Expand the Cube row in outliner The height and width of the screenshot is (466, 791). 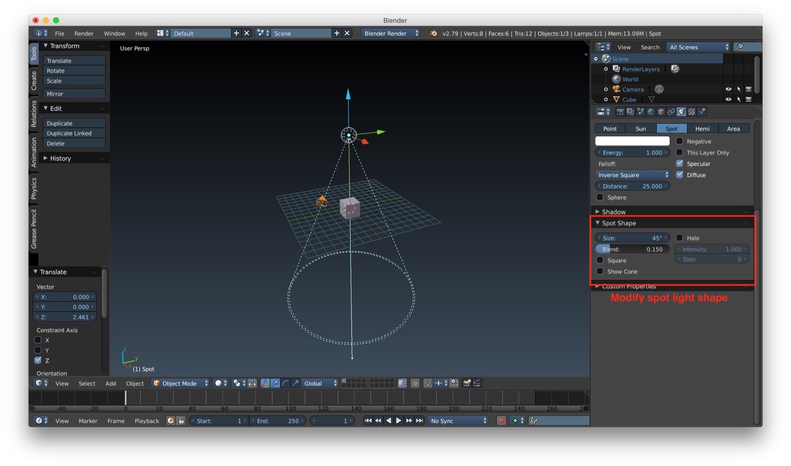(606, 99)
